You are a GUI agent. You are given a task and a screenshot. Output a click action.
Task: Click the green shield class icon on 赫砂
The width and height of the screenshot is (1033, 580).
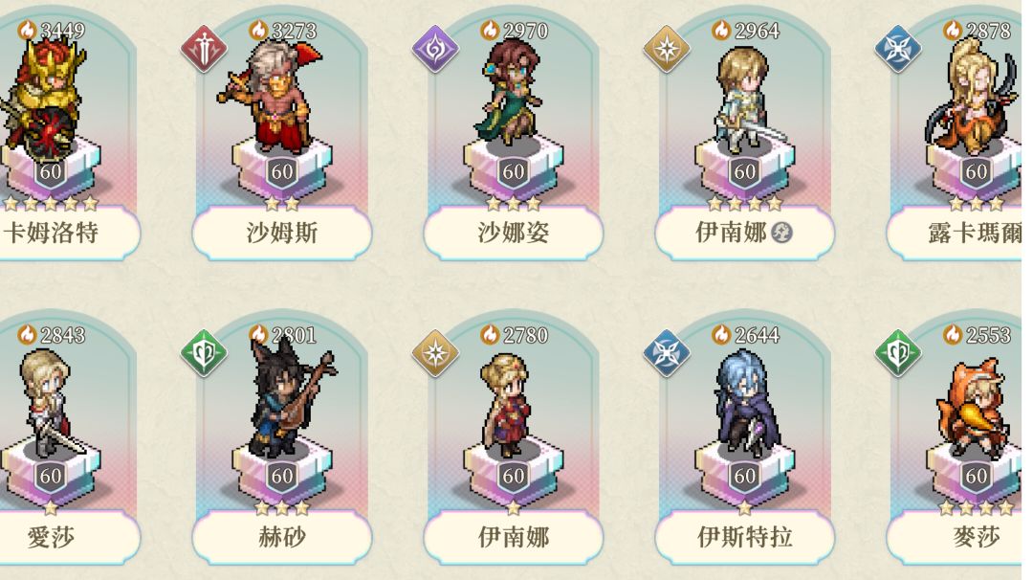click(x=205, y=353)
